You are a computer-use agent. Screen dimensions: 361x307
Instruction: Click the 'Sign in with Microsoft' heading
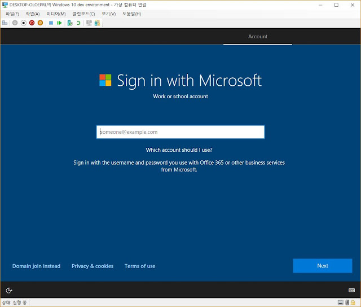[x=190, y=80]
